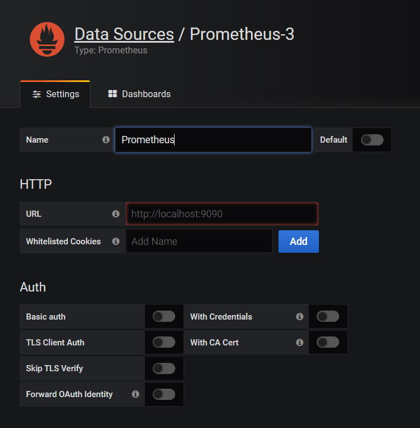Click the info icon beside Name
This screenshot has height=428, width=420.
click(x=106, y=140)
